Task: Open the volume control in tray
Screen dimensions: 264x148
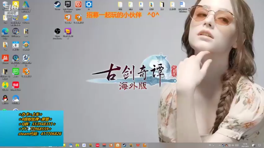Action: click(233, 145)
